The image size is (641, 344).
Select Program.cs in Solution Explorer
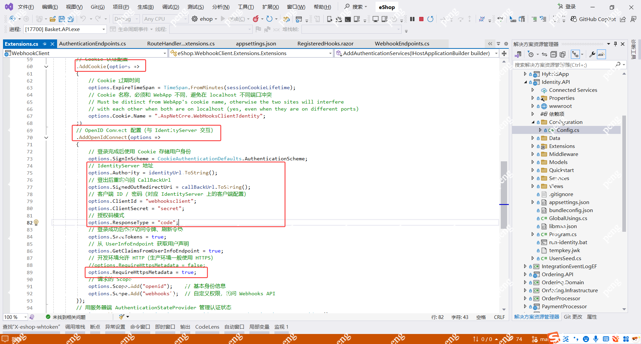point(563,234)
